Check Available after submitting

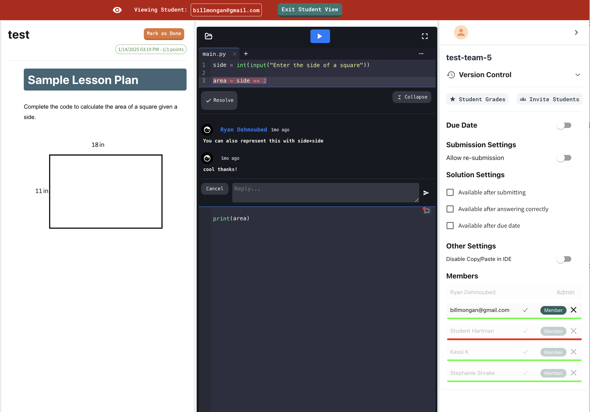[x=450, y=192]
